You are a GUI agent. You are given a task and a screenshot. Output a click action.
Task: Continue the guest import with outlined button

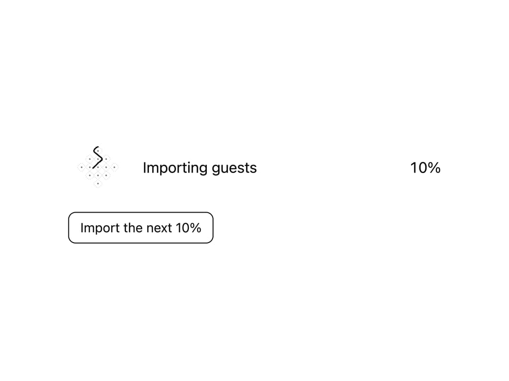click(x=140, y=228)
